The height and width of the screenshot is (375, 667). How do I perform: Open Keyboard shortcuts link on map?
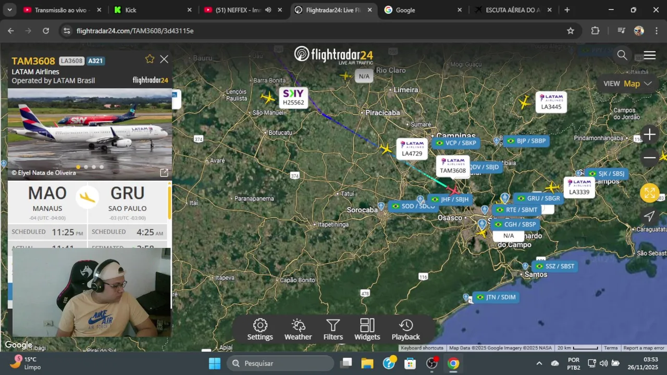click(422, 348)
